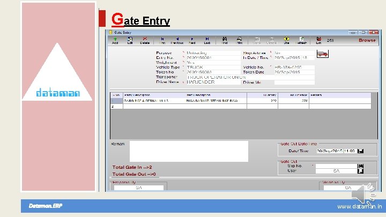Screen dimensions: 386x217
Task: Click the Vehicle No. field
Action: 294,67
